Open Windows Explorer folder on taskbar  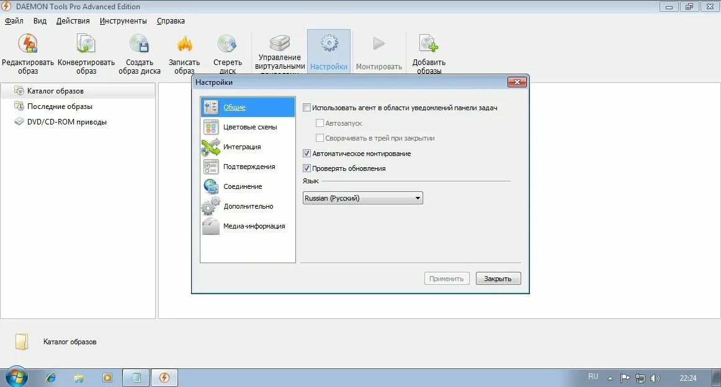(79, 378)
